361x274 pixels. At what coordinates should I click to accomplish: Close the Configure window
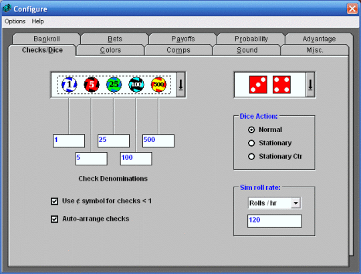352,9
